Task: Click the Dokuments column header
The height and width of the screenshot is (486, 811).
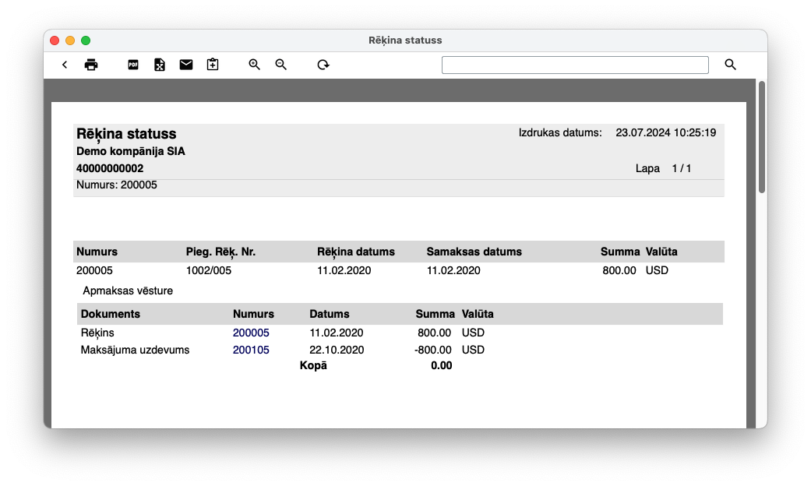Action: 111,314
